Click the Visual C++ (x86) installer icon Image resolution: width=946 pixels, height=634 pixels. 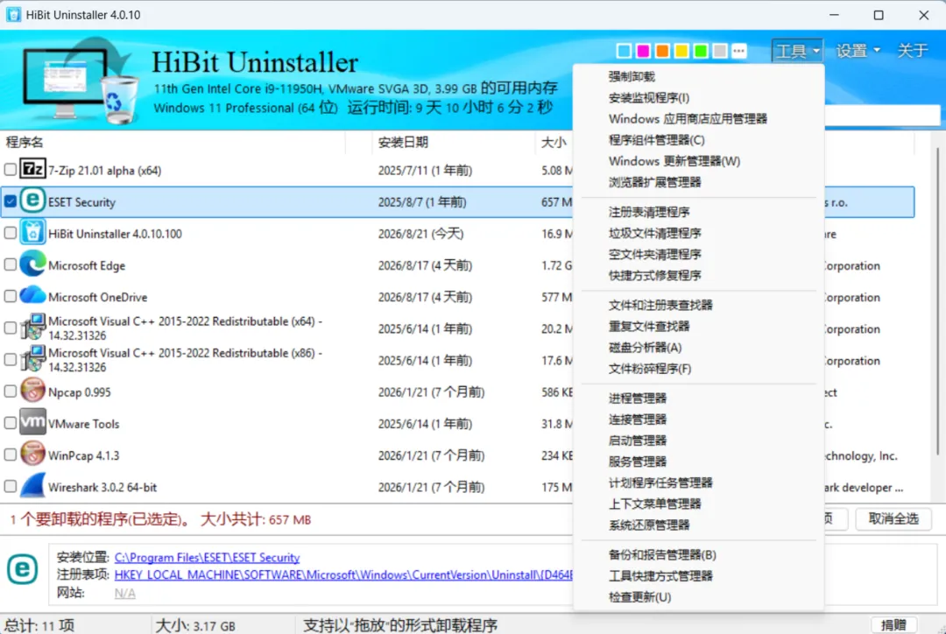(x=32, y=358)
